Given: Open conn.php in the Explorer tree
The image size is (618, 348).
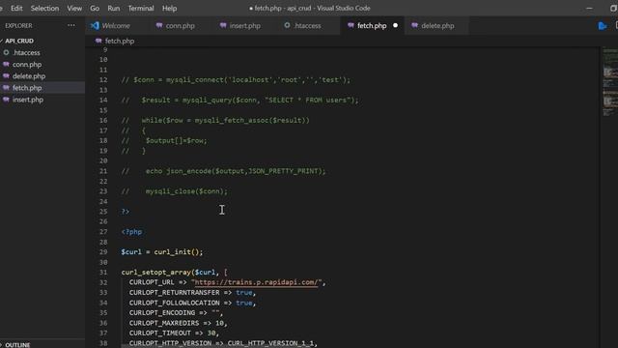Looking at the screenshot, I should (27, 65).
